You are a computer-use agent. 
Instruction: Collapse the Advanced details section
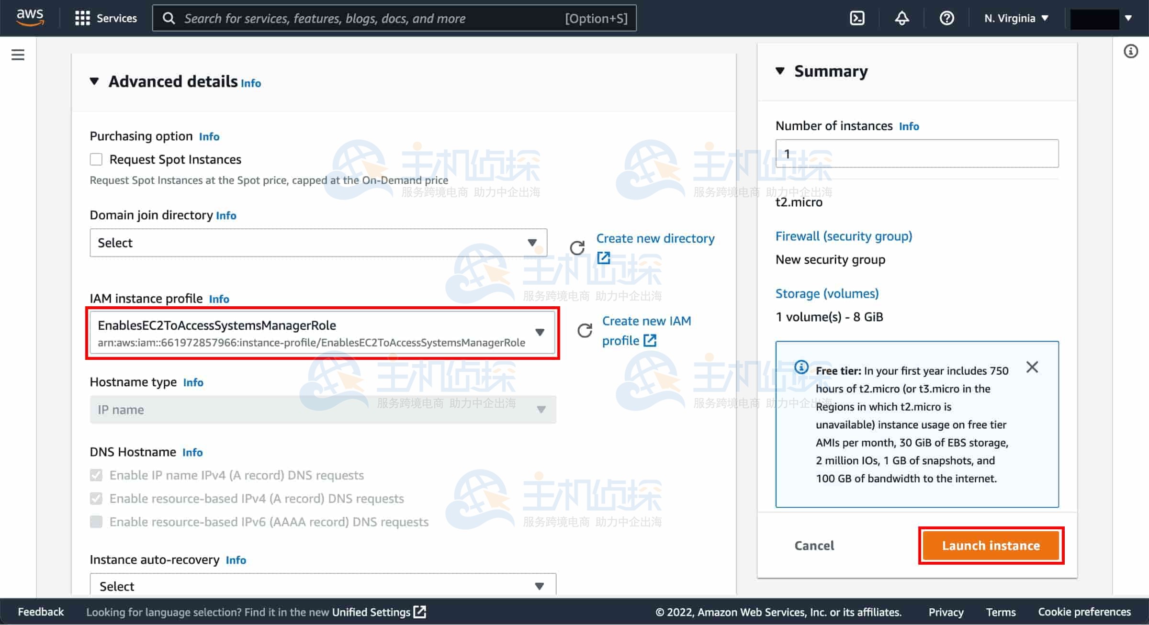click(94, 81)
